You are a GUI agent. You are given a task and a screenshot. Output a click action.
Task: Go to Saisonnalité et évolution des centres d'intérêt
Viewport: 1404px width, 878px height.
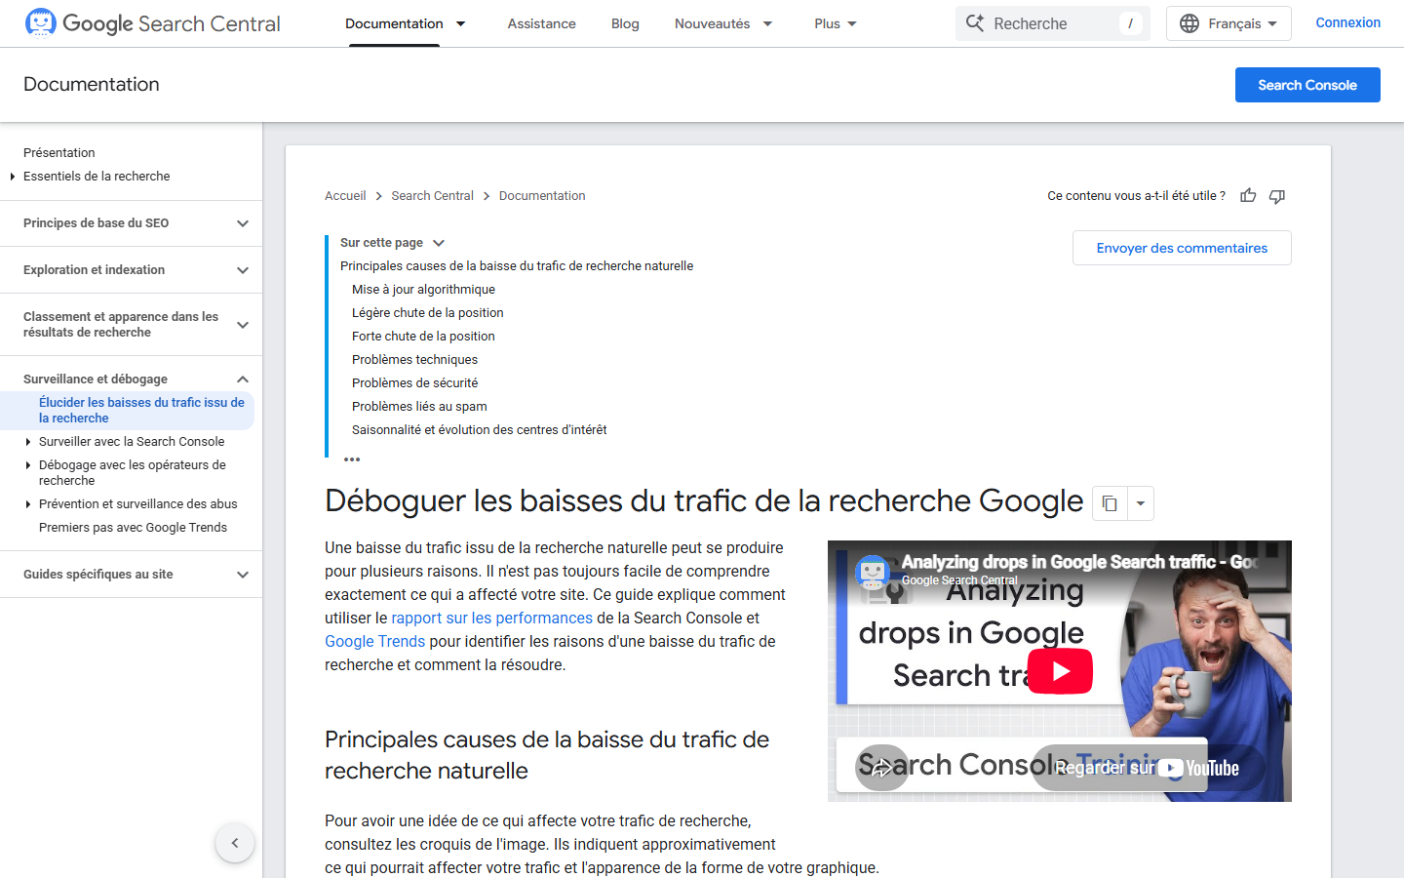pyautogui.click(x=479, y=430)
